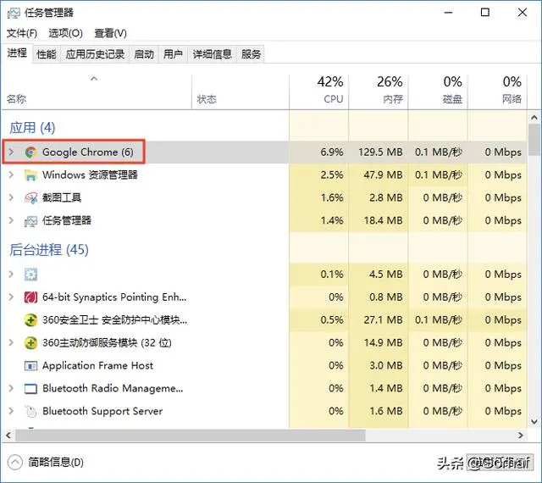The width and height of the screenshot is (542, 483).
Task: Click the vertical scrollbar down arrow
Action: click(x=534, y=422)
